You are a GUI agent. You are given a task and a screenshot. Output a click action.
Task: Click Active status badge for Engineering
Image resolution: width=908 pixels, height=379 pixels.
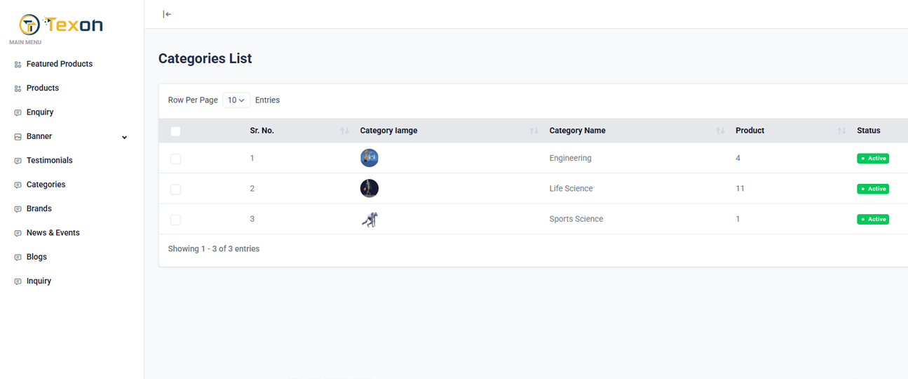pos(873,159)
